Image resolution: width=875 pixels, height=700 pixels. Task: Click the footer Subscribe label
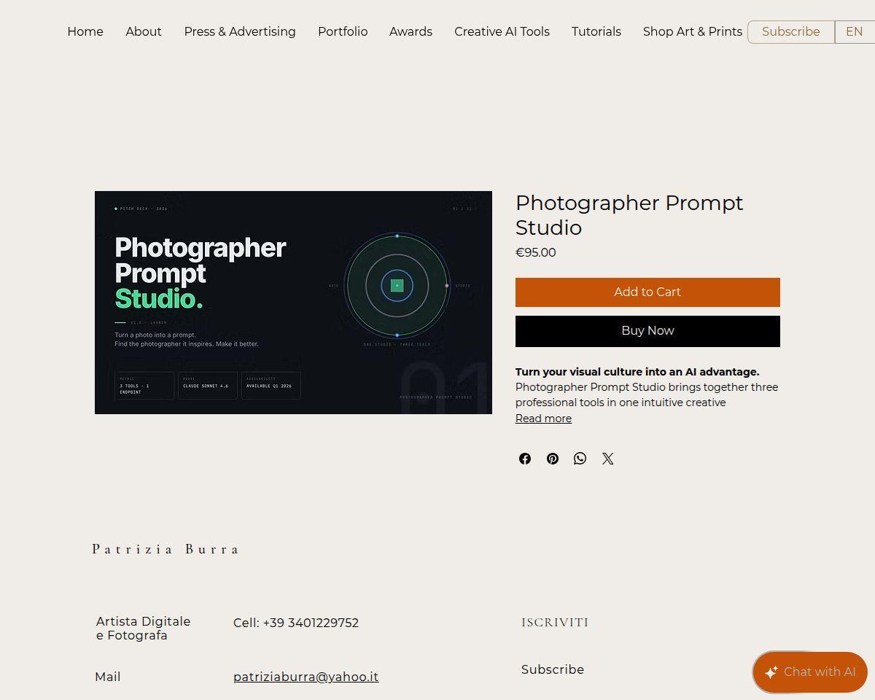[553, 669]
